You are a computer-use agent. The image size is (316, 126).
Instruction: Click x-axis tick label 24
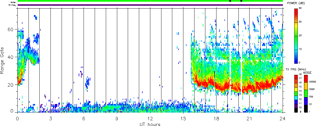tap(283, 119)
